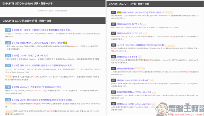This screenshot has height=116, width=204.
Task: Click LCD tag after GIGABYTE G27FC 上市
Action: (x=145, y=33)
